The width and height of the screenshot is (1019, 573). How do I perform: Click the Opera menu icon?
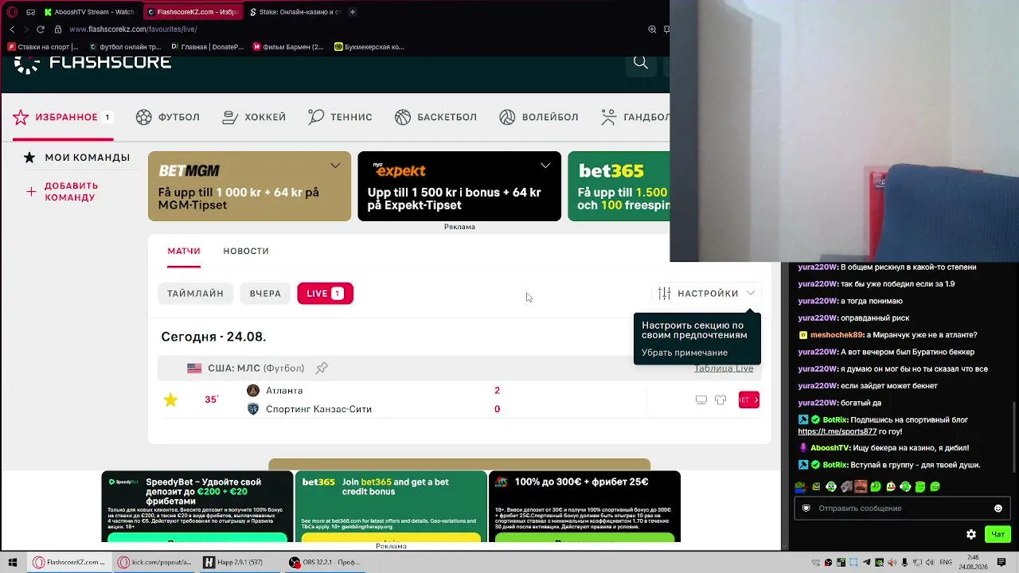tap(12, 12)
